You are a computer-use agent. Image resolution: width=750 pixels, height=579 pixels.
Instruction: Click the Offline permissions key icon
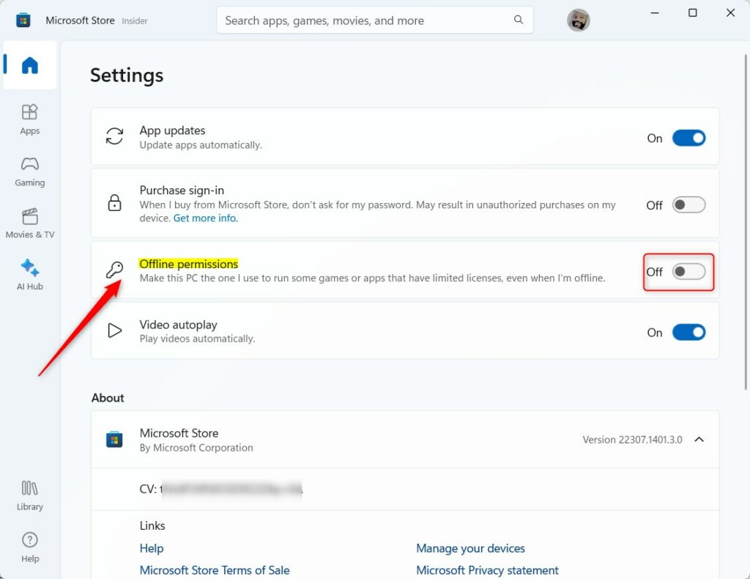[x=114, y=270]
